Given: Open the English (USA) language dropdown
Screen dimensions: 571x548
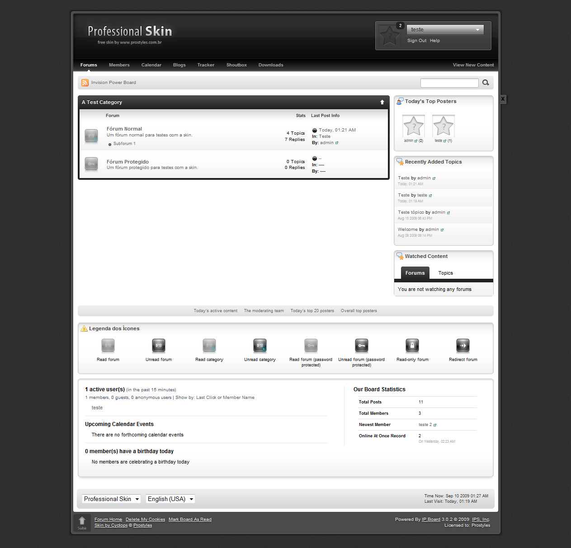Looking at the screenshot, I should (170, 499).
